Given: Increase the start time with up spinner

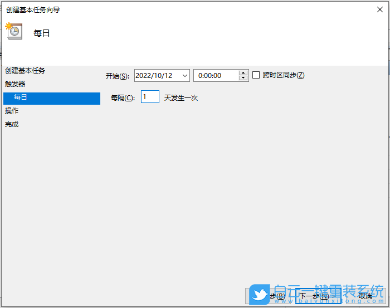Looking at the screenshot, I should click(243, 73).
